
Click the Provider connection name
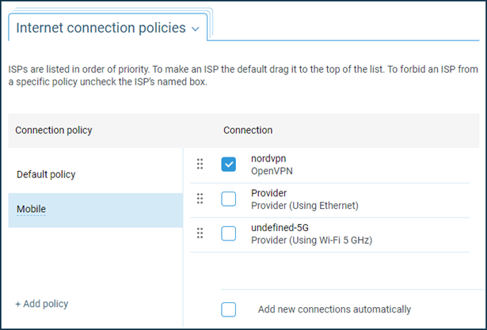pos(269,193)
